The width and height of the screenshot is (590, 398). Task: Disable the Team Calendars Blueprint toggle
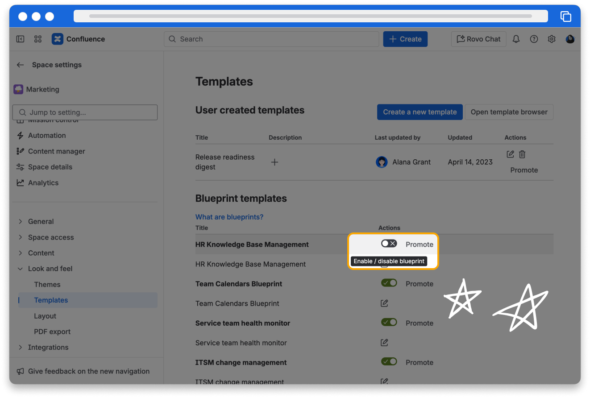389,283
